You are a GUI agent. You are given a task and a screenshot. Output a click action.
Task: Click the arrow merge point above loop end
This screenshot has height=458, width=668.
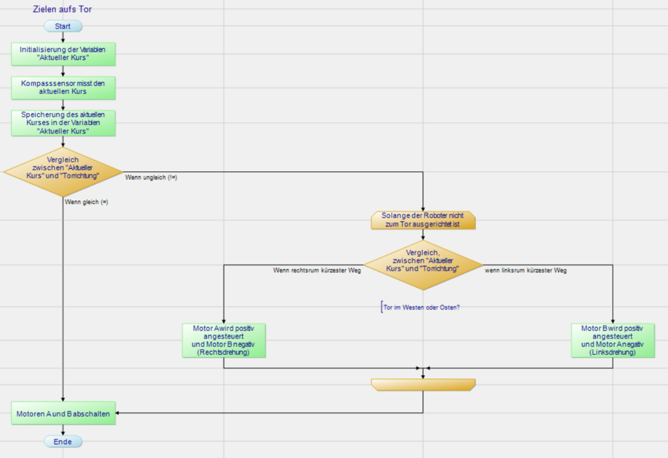tap(423, 368)
